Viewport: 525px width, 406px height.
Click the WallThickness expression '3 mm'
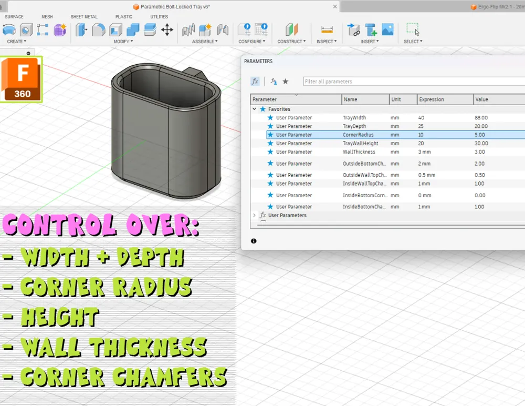425,151
